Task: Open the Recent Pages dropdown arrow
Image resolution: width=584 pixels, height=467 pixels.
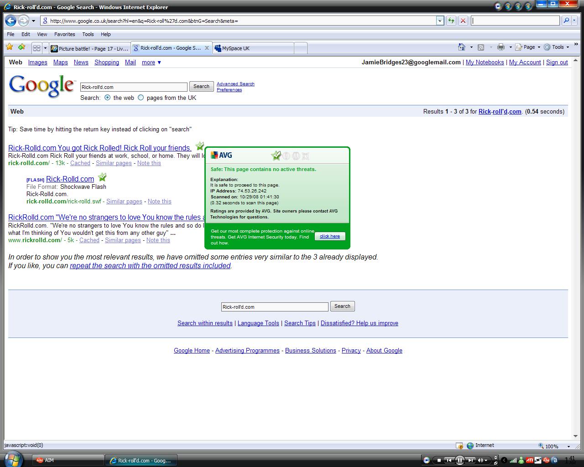Action: point(33,21)
